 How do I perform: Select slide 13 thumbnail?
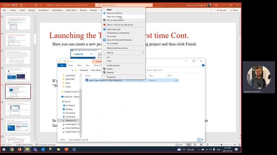pyautogui.click(x=18, y=23)
